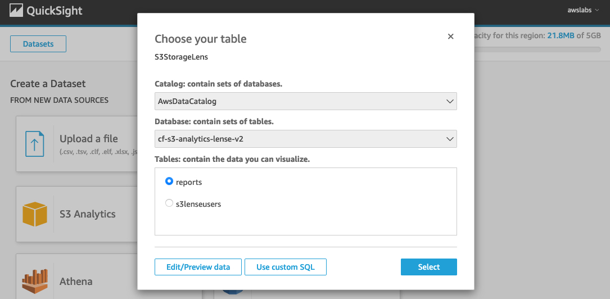Open the cf-s3-analytics-lense-v2 database dropdown

pyautogui.click(x=306, y=139)
